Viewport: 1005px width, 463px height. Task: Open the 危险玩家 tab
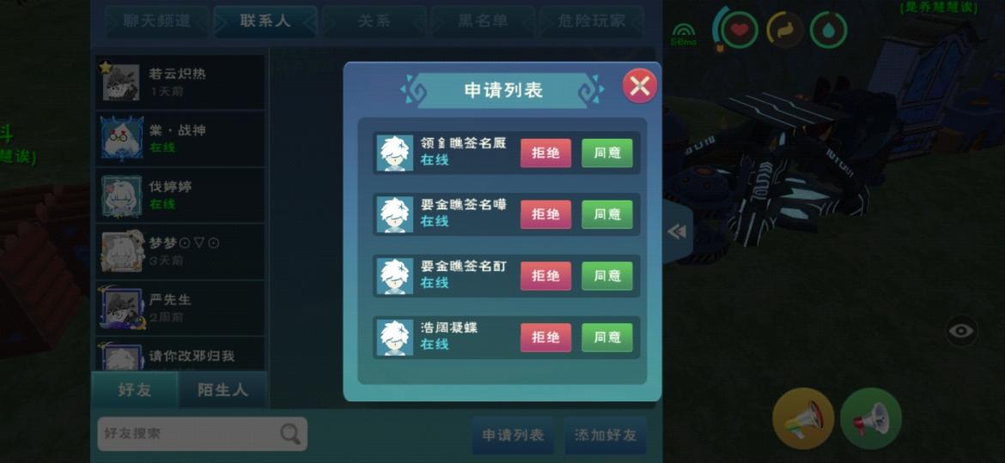tap(592, 21)
